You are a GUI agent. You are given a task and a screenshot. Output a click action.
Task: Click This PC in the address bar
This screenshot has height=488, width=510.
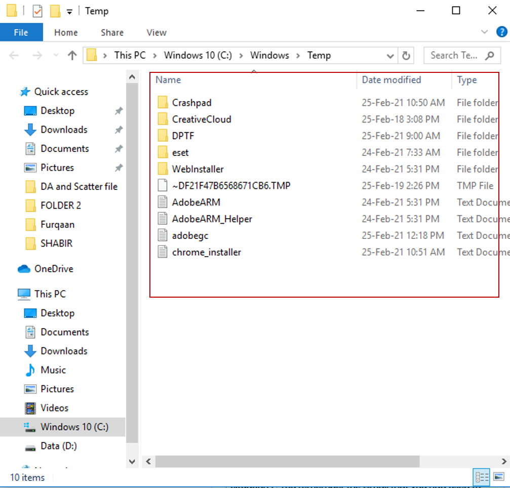coord(130,55)
